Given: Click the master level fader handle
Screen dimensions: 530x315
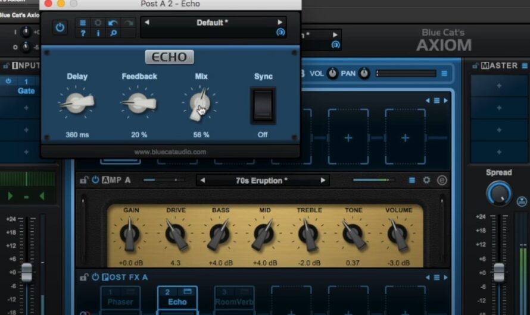Looking at the screenshot, I should 499,272.
